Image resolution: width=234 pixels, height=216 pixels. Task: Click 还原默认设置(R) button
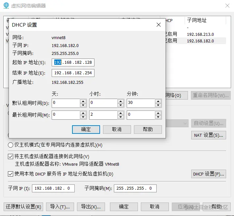click(x=23, y=207)
